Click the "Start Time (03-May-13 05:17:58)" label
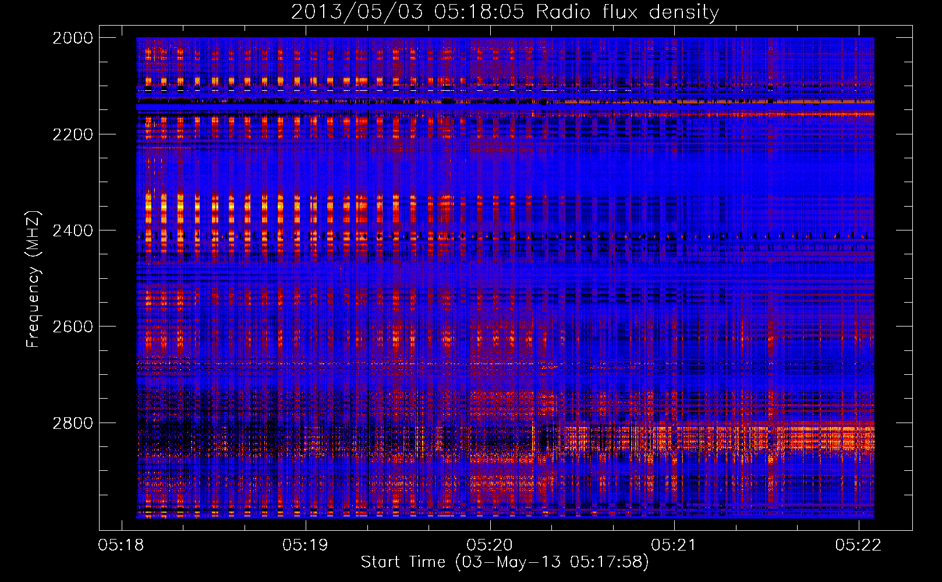The height and width of the screenshot is (582, 942). point(505,562)
